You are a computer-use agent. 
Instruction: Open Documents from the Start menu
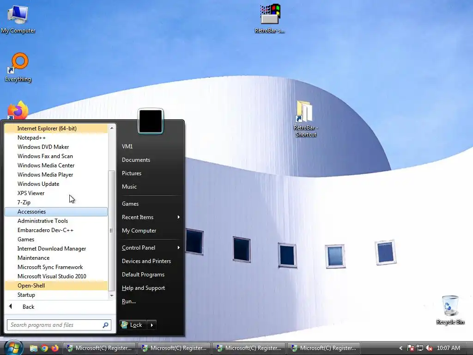[x=151, y=160]
